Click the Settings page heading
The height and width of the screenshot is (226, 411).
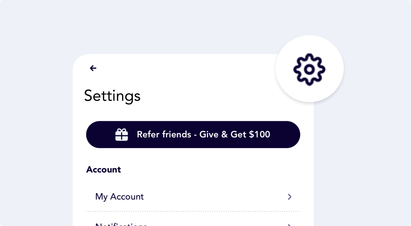112,96
